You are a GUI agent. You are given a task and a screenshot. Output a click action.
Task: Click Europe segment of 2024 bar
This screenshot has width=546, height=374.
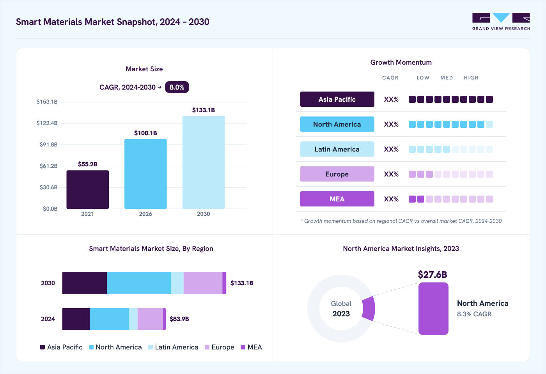pos(151,319)
